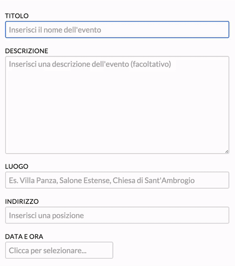Click "Inserisci il nome dell'evento" placeholder
The image size is (235, 266).
(55, 30)
